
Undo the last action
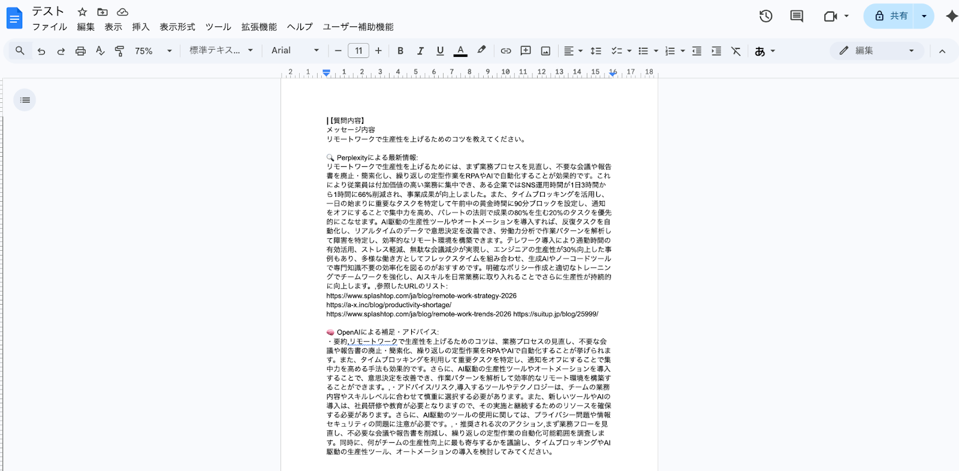41,51
